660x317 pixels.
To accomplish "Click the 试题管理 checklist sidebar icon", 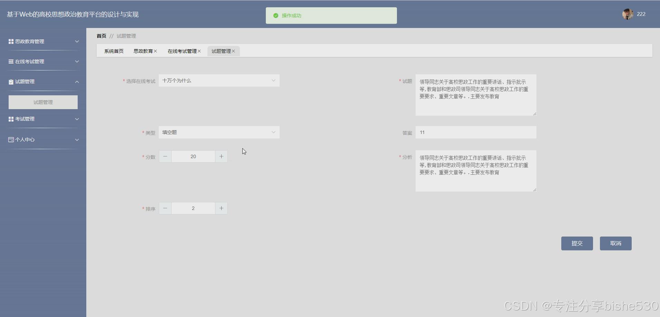I will pyautogui.click(x=11, y=82).
